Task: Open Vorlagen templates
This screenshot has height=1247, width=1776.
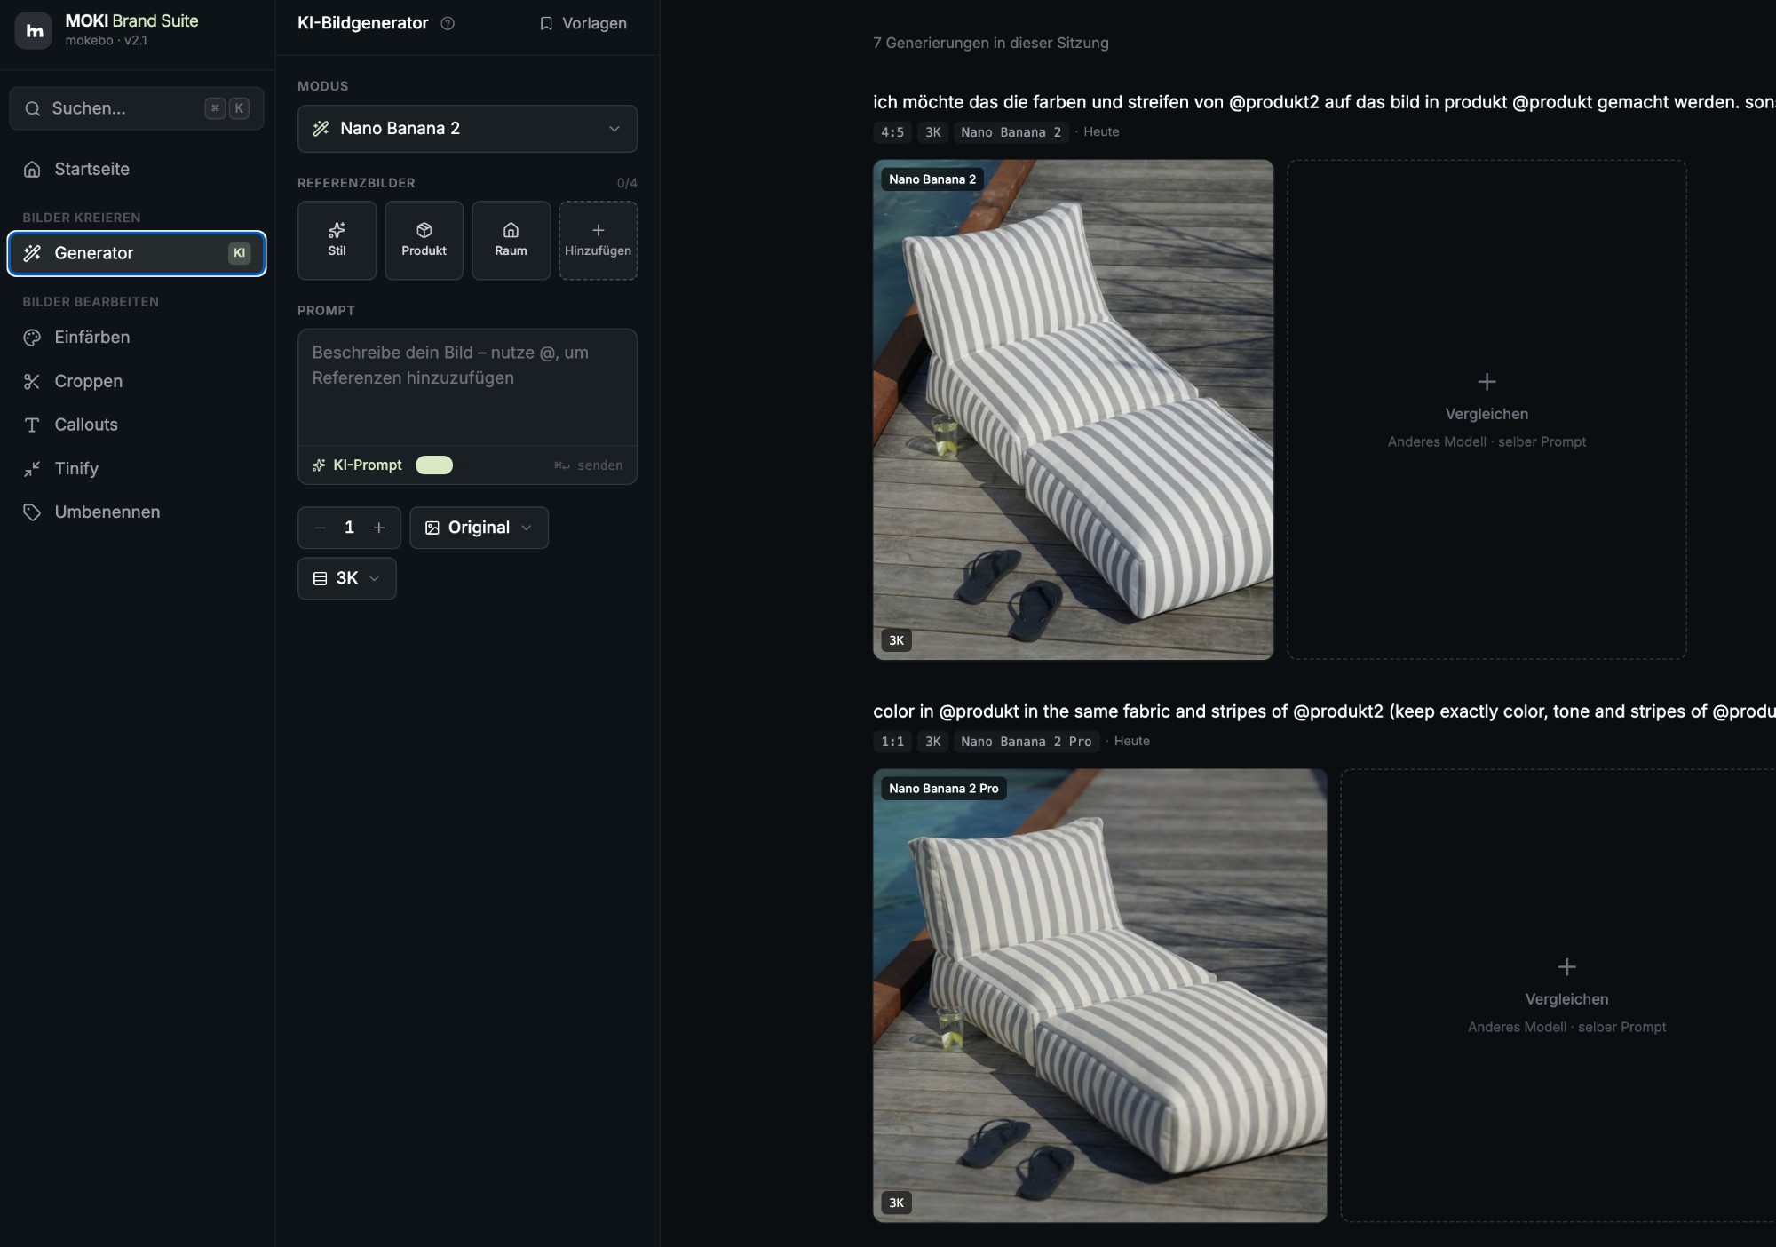Action: click(x=583, y=23)
